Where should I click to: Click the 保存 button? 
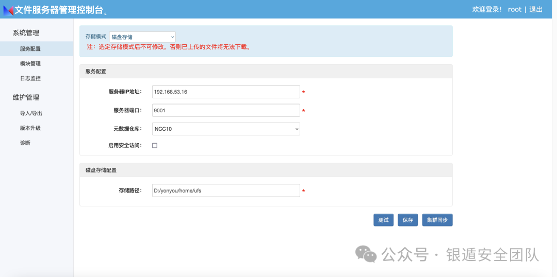click(x=407, y=220)
